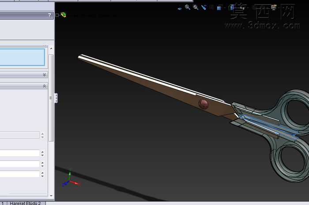309x205 pixels.
Task: Open View Orientation green-blue cube icon
Action: pyautogui.click(x=231, y=7)
